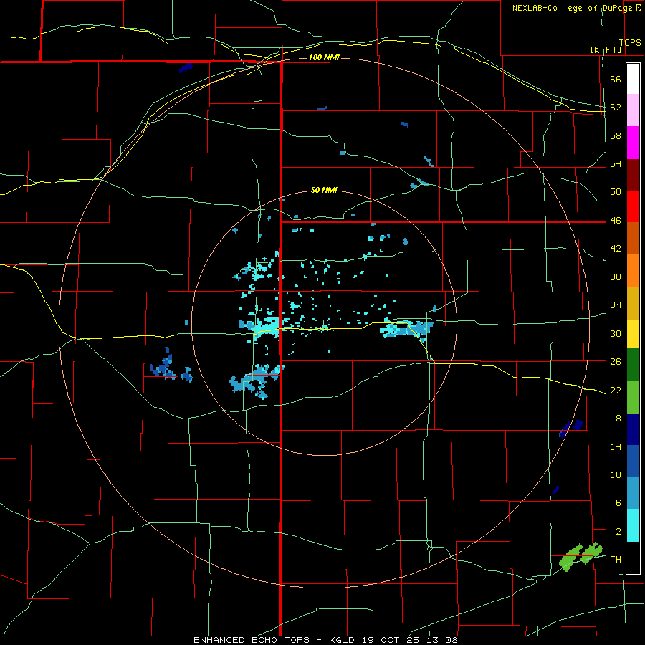Click the 100 NMI range ring label
The width and height of the screenshot is (645, 645).
[x=325, y=57]
